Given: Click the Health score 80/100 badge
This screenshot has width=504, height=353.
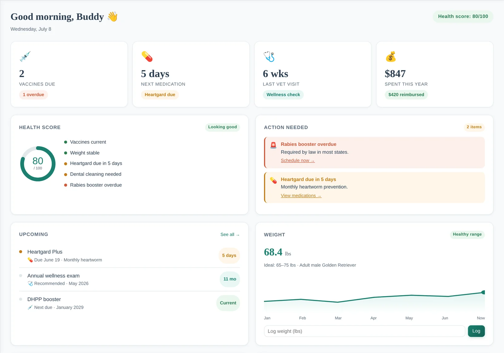Looking at the screenshot, I should click(x=463, y=16).
